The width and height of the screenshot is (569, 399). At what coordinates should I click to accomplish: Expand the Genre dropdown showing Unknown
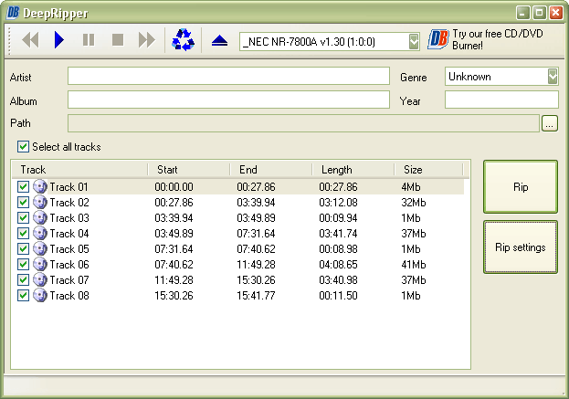(553, 76)
